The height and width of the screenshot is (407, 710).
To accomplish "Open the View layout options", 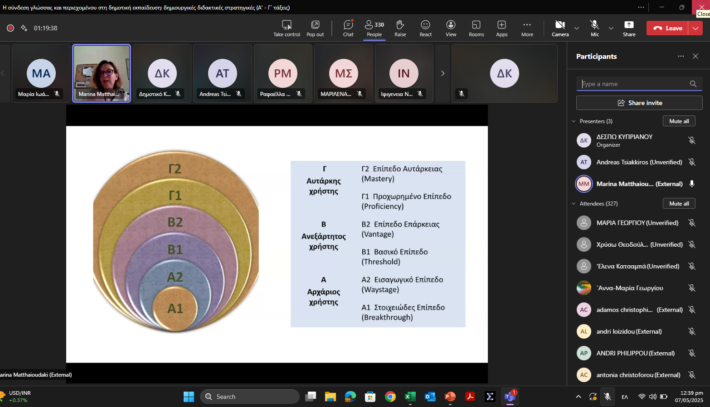I will [x=451, y=28].
